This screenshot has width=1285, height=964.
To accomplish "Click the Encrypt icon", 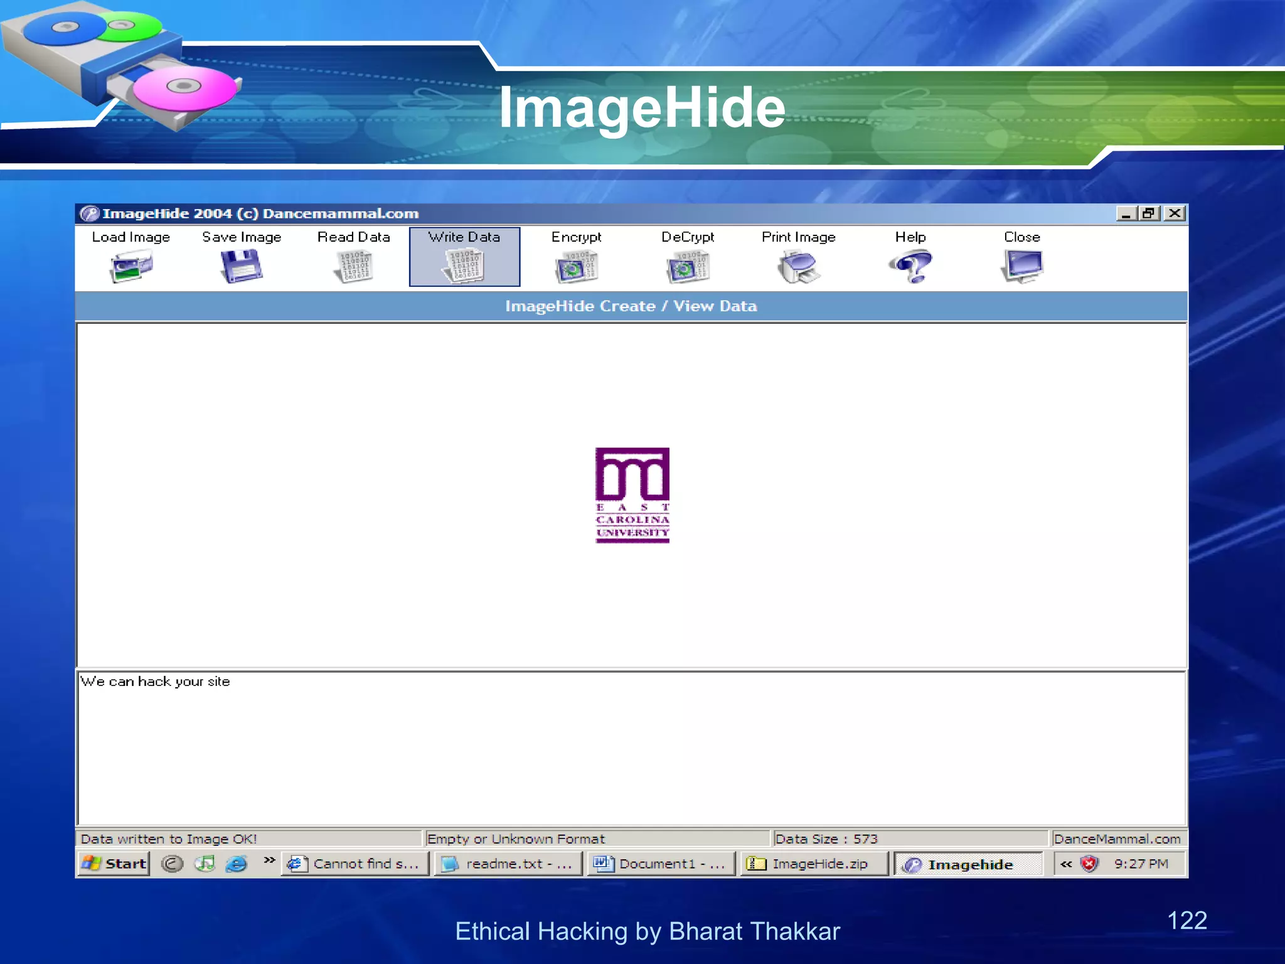I will click(x=576, y=266).
